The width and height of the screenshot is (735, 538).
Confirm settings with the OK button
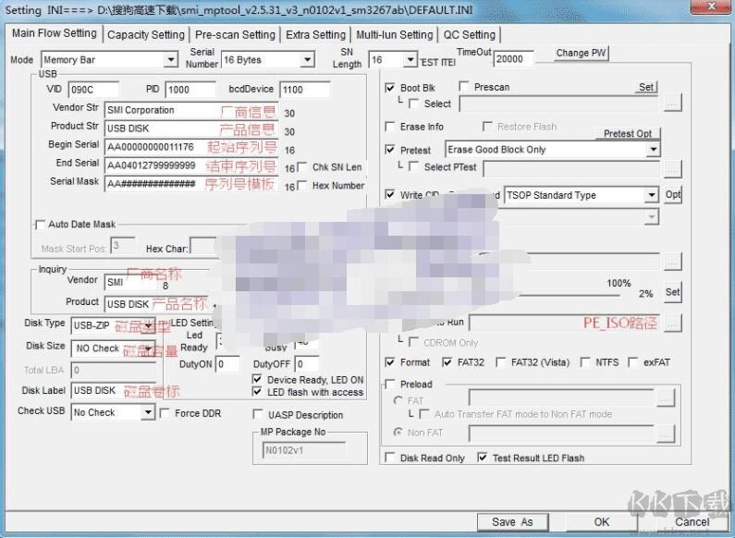pos(602,522)
